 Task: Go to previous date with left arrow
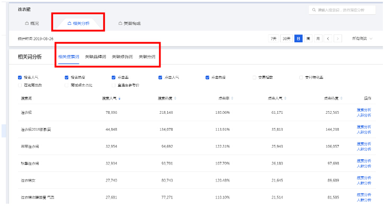coord(328,39)
